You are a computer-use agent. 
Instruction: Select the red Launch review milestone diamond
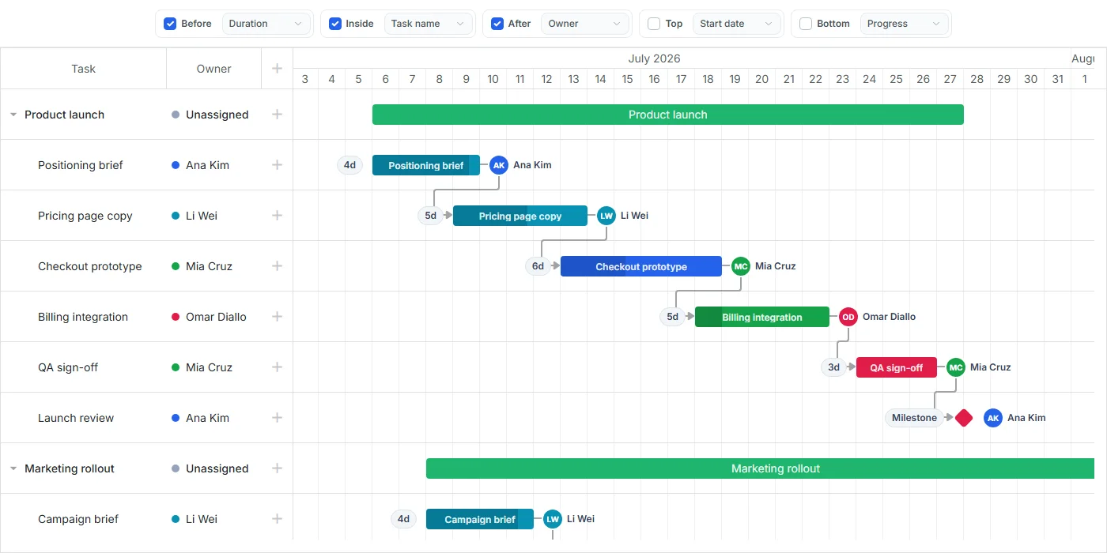964,418
